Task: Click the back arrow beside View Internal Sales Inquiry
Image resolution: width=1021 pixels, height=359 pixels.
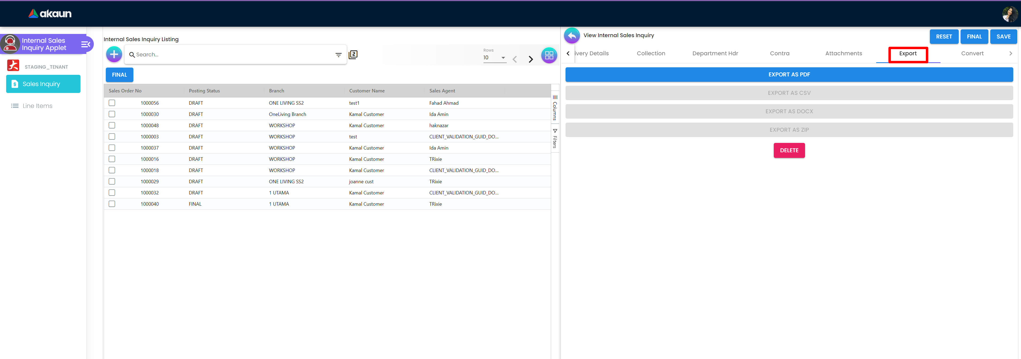Action: [571, 36]
